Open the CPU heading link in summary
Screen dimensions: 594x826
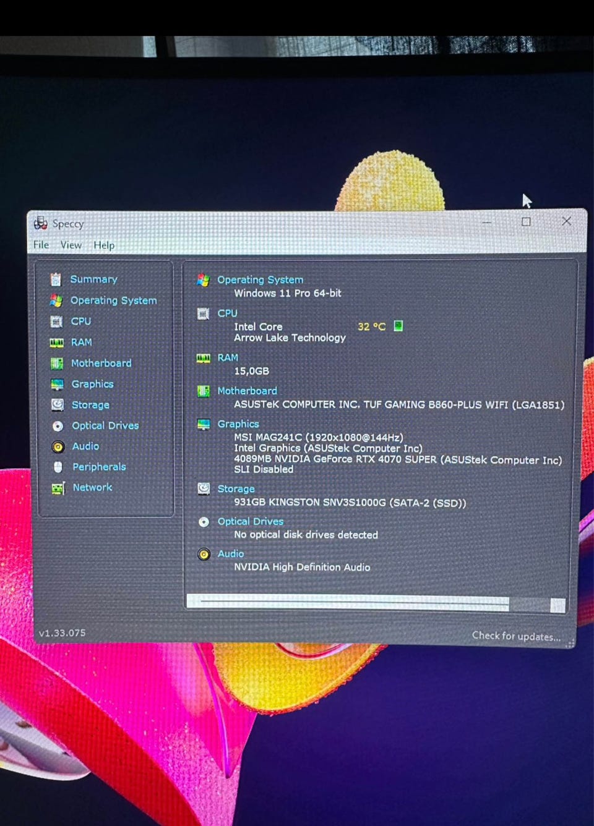227,313
